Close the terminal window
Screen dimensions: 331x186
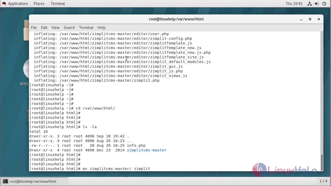click(319, 19)
